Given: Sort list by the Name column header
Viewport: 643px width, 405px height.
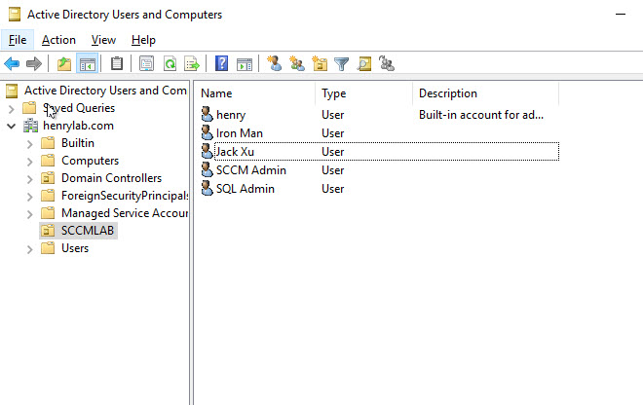Looking at the screenshot, I should (x=253, y=93).
